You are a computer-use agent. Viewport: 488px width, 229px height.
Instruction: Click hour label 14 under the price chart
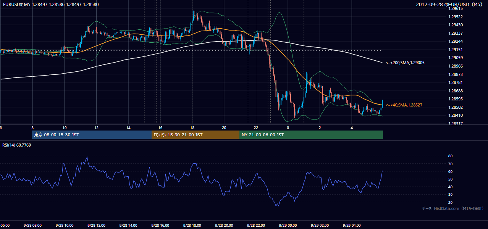128,127
